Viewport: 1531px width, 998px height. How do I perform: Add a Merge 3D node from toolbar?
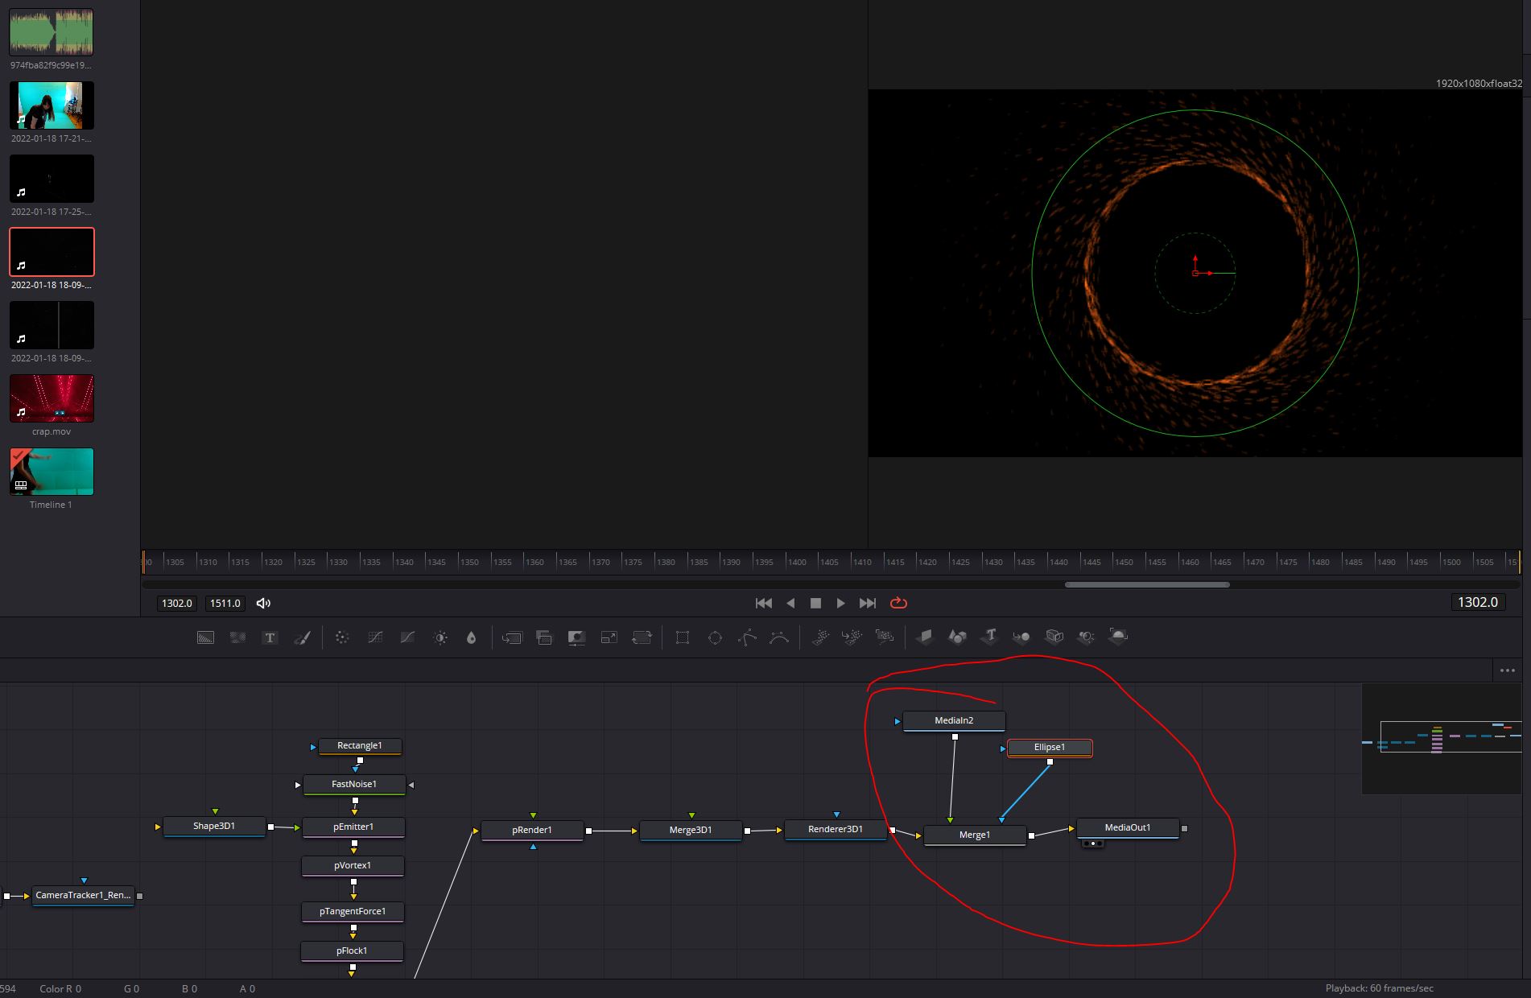[1021, 637]
